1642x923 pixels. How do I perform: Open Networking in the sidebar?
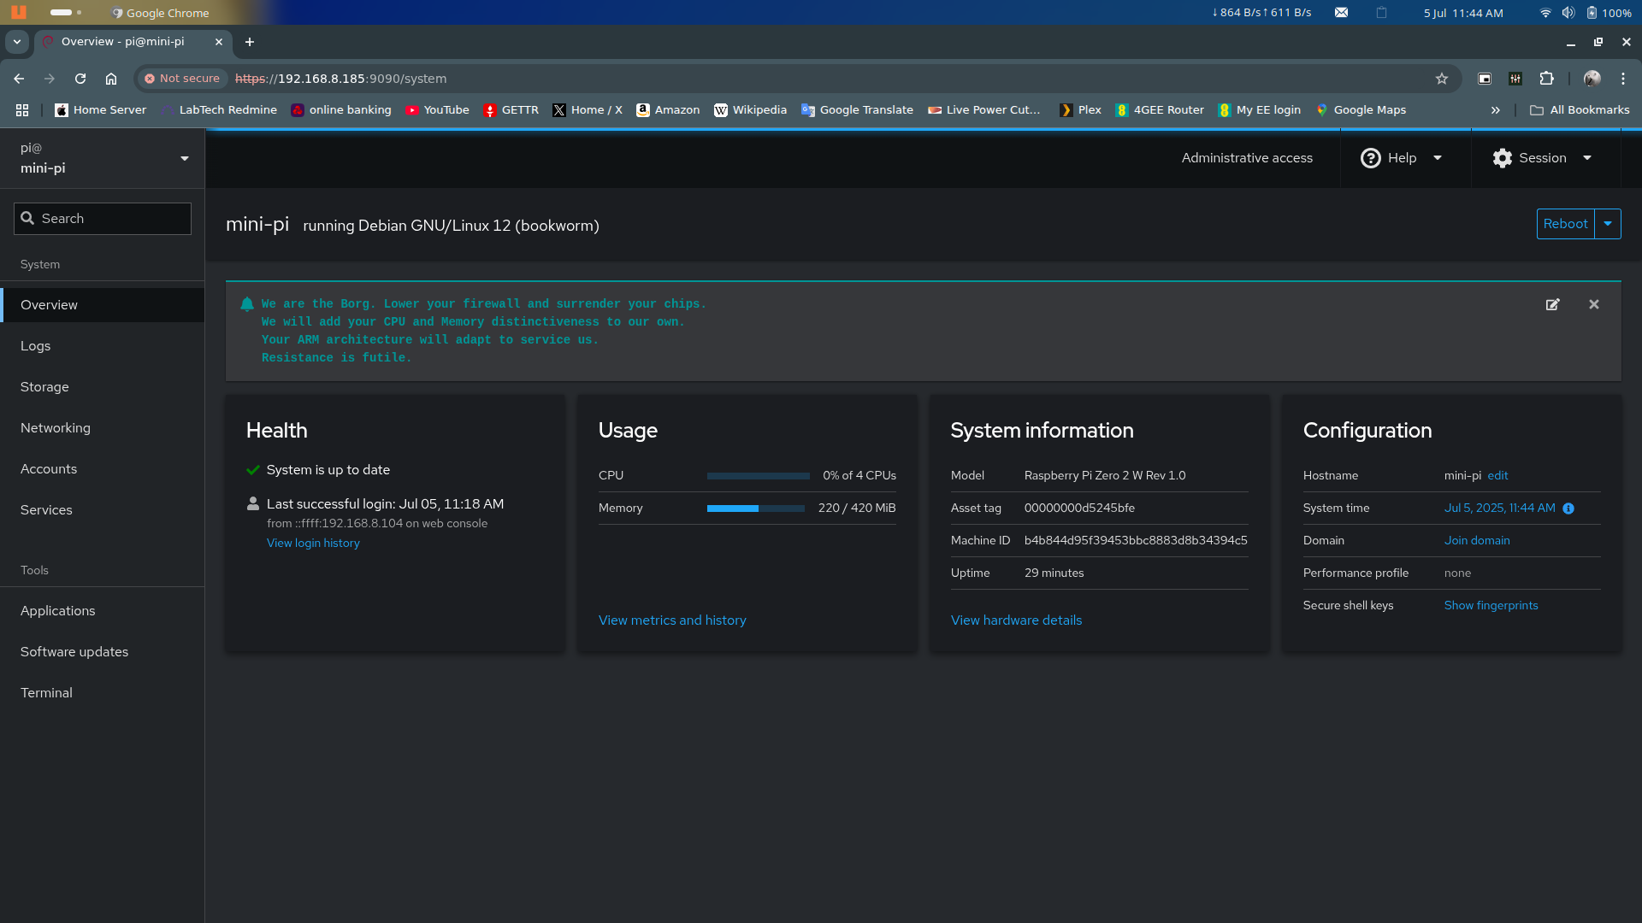(x=56, y=428)
